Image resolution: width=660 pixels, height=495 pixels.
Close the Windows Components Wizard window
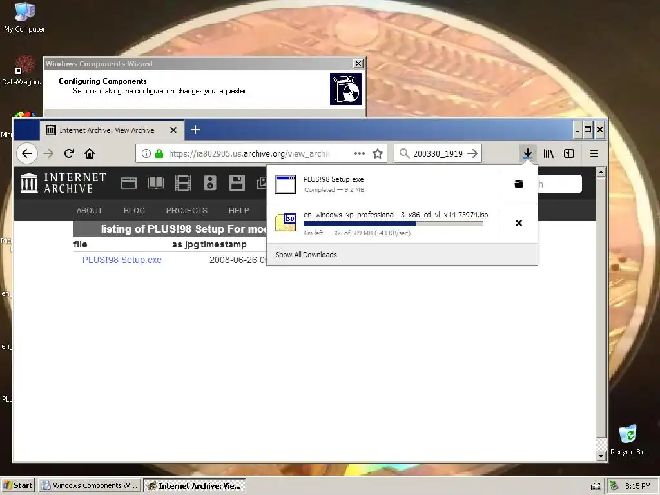[x=358, y=64]
